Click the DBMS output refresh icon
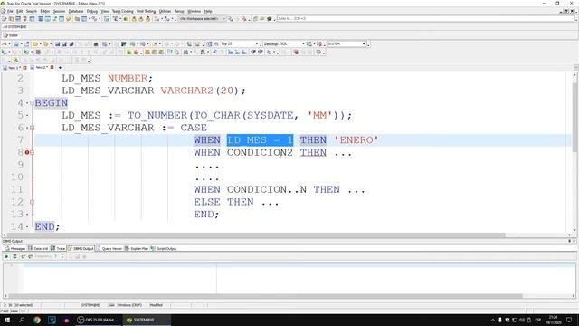The width and height of the screenshot is (579, 326). 14,256
